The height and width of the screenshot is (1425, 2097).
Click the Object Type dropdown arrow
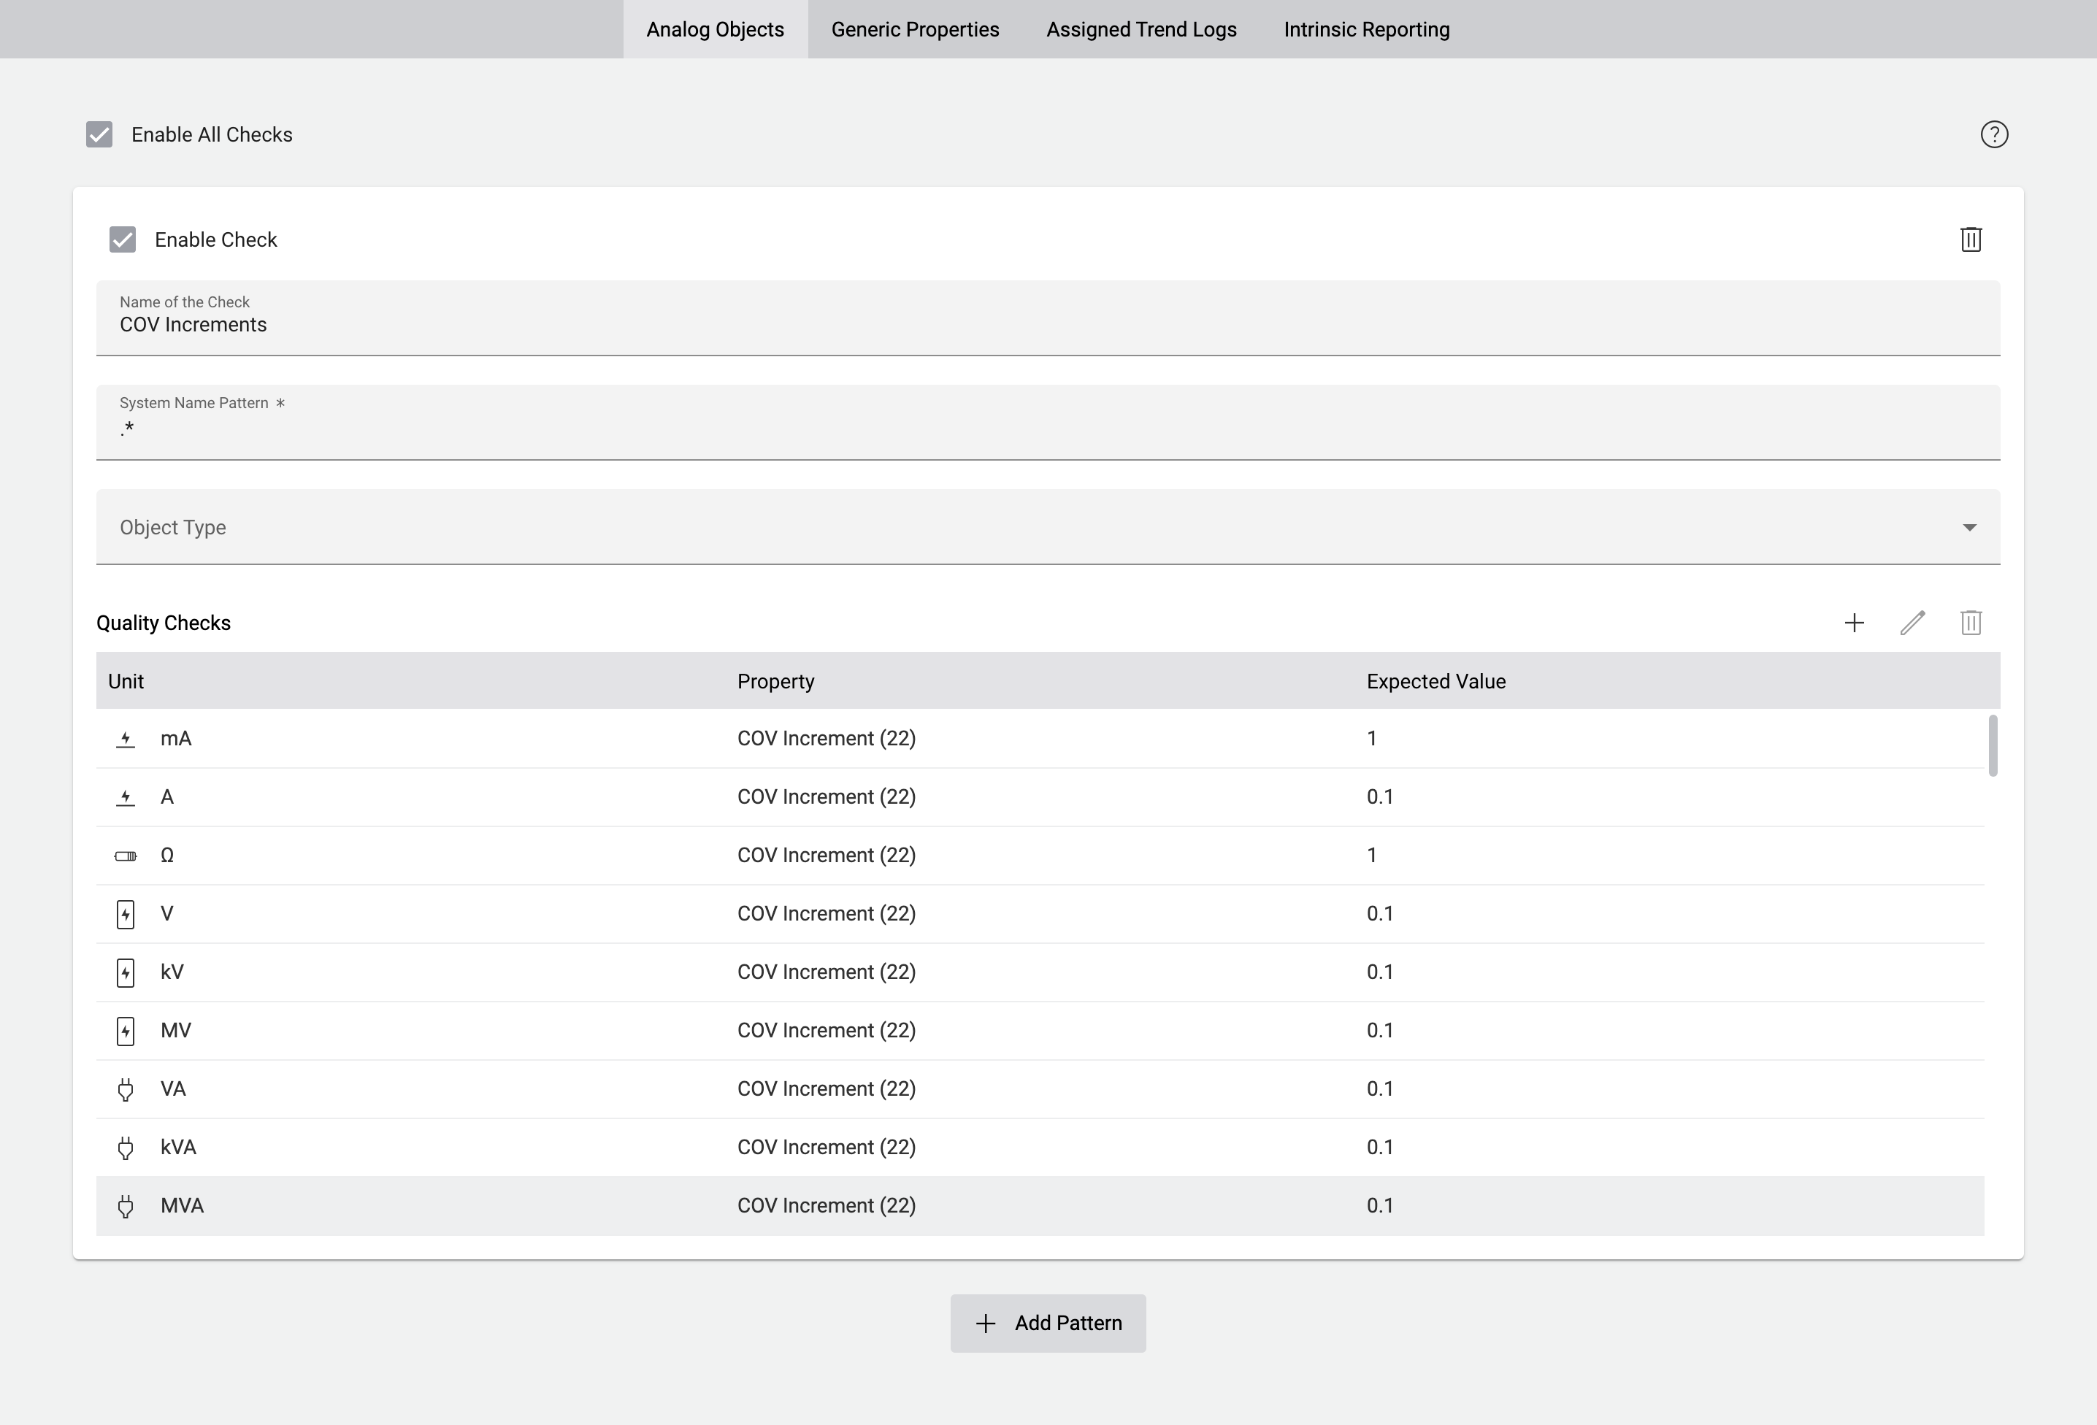pyautogui.click(x=1969, y=528)
